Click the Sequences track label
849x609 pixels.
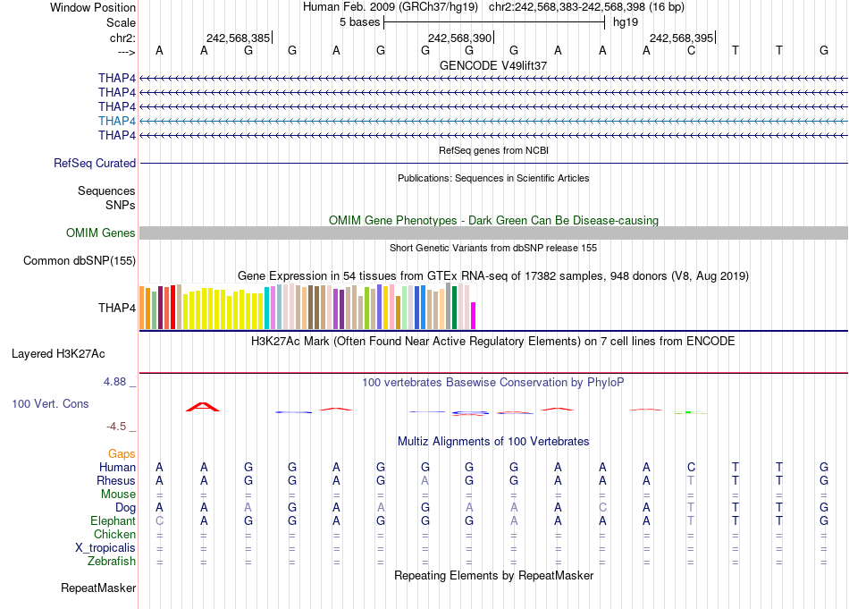[106, 190]
